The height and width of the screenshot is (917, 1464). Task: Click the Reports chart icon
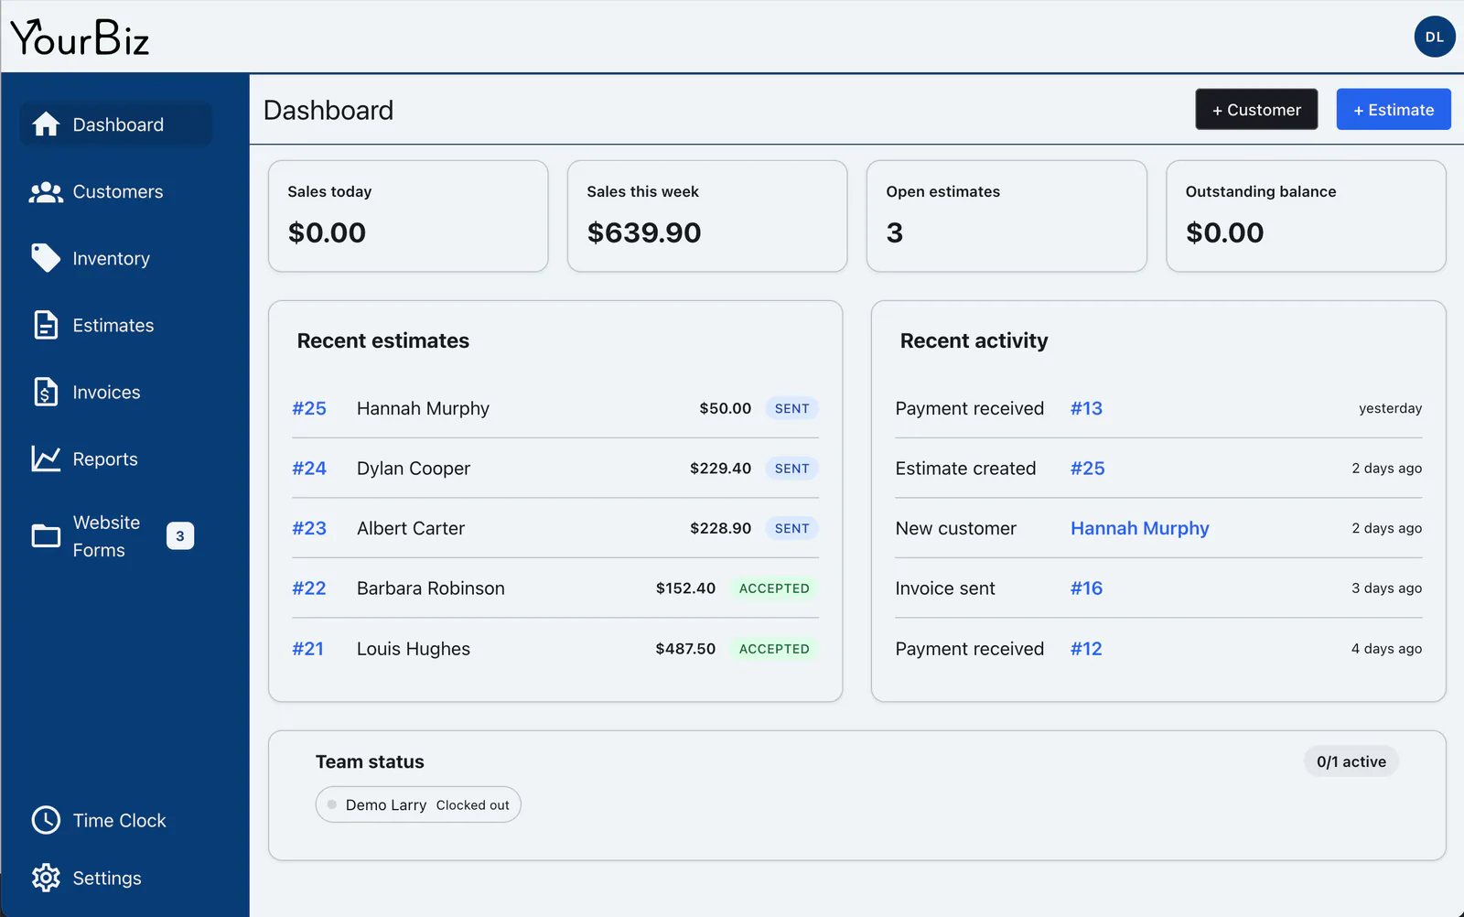pos(46,458)
